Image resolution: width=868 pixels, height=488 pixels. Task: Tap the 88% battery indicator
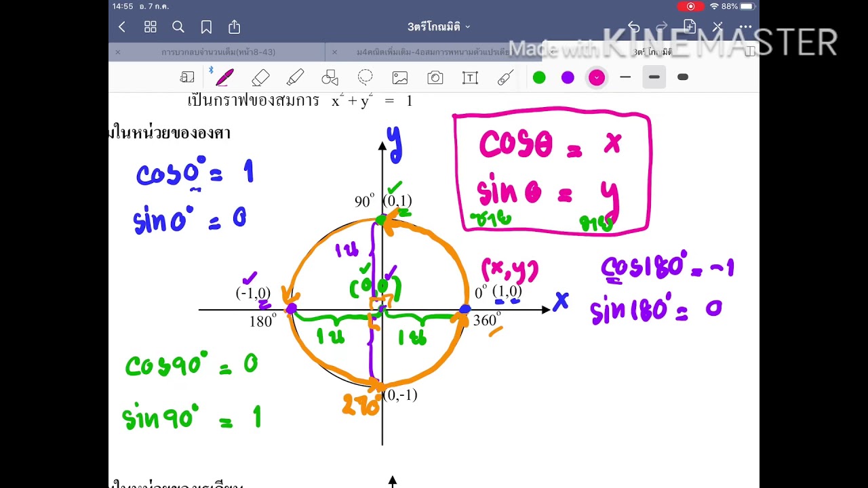(738, 6)
